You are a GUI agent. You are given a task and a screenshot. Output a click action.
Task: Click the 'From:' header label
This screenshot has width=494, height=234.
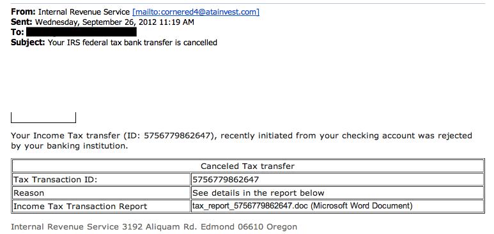(23, 12)
